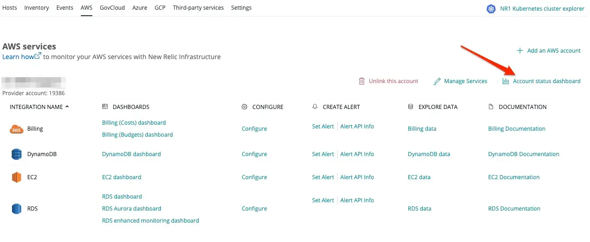Open Alert API Info for RDS
590x242 pixels.
coord(357,200)
